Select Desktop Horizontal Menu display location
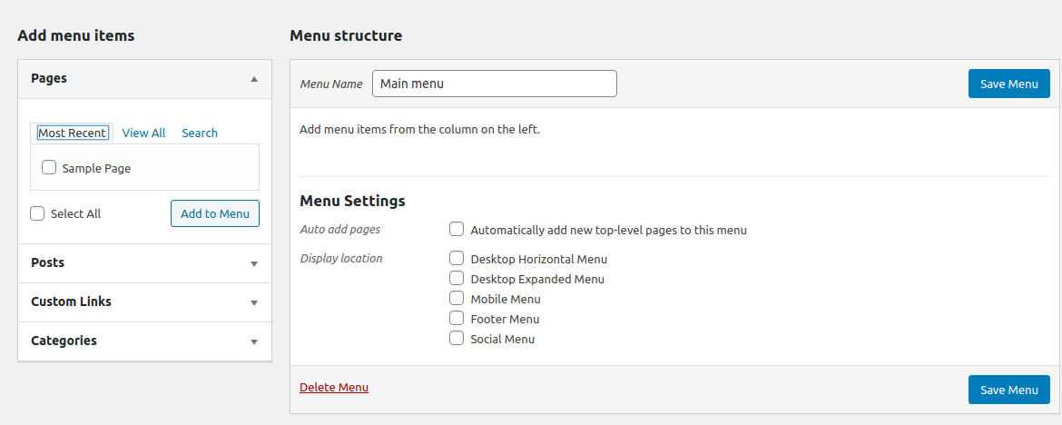The image size is (1062, 425). coord(457,258)
